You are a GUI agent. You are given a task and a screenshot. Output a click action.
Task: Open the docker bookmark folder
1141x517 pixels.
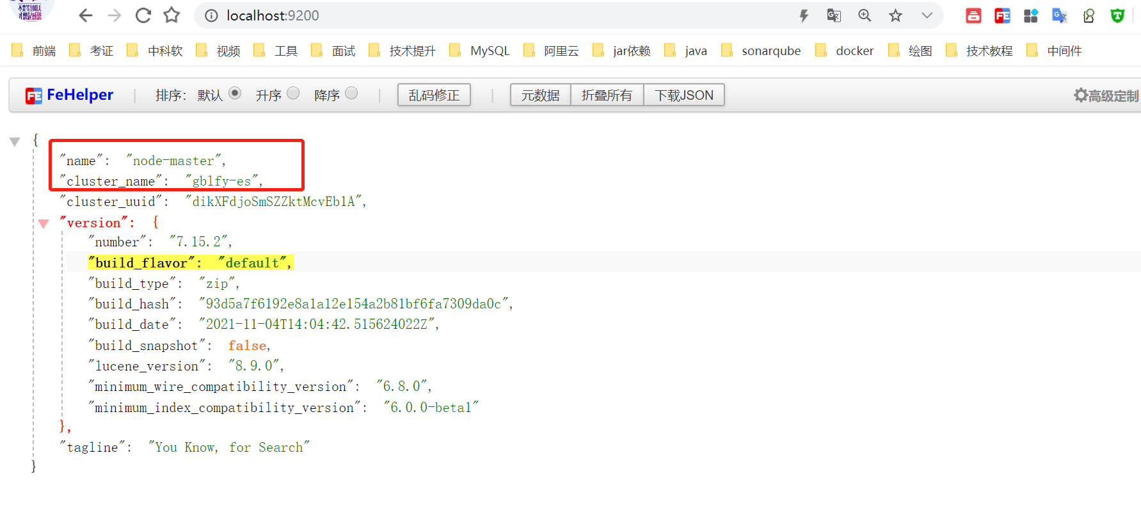click(x=845, y=51)
